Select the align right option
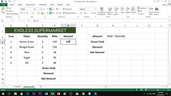This screenshot has height=96, width=171. tap(53, 13)
